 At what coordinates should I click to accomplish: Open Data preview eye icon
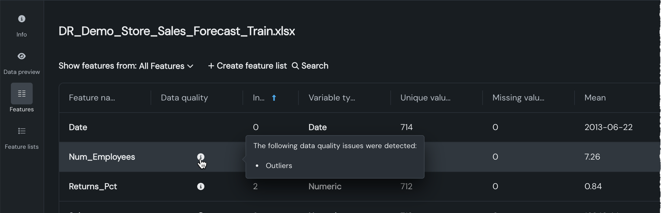tap(21, 56)
